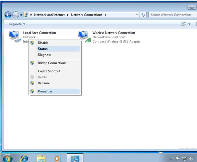The height and width of the screenshot is (162, 197).
Task: Expand the hidden breadcrumb chevron
Action: coord(31,15)
